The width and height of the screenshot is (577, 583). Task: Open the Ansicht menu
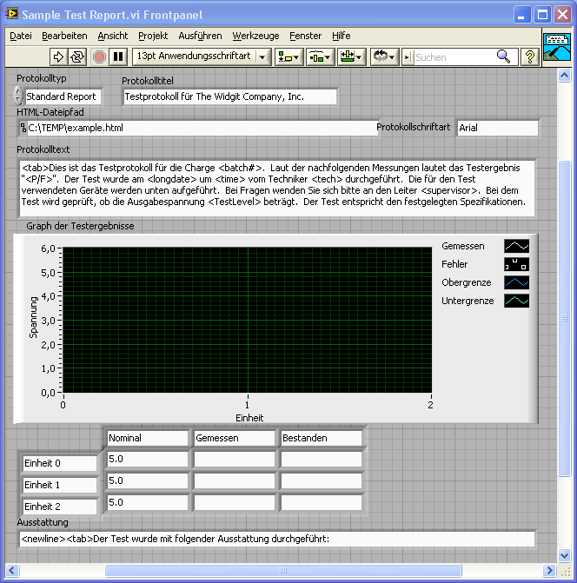[x=113, y=36]
